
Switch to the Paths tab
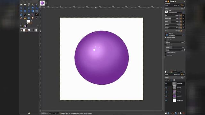(x=179, y=72)
